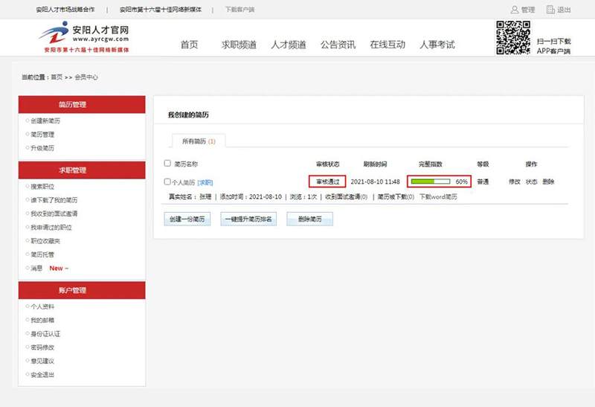The width and height of the screenshot is (595, 407).
Task: Open the 公告资讯 navigation item
Action: tap(338, 45)
